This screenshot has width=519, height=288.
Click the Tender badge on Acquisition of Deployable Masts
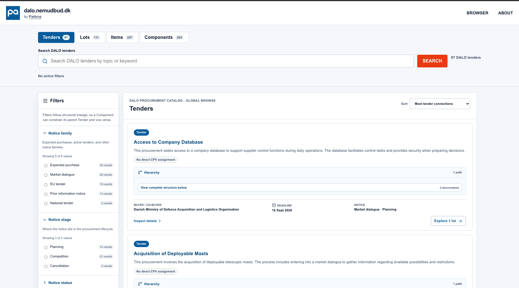[141, 244]
